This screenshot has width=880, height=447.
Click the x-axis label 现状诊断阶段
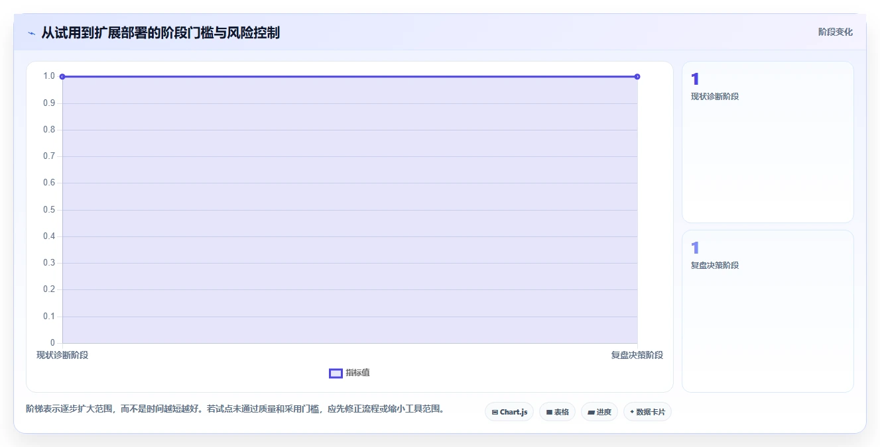[x=62, y=355]
